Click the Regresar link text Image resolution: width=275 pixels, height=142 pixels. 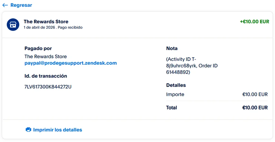coord(21,5)
